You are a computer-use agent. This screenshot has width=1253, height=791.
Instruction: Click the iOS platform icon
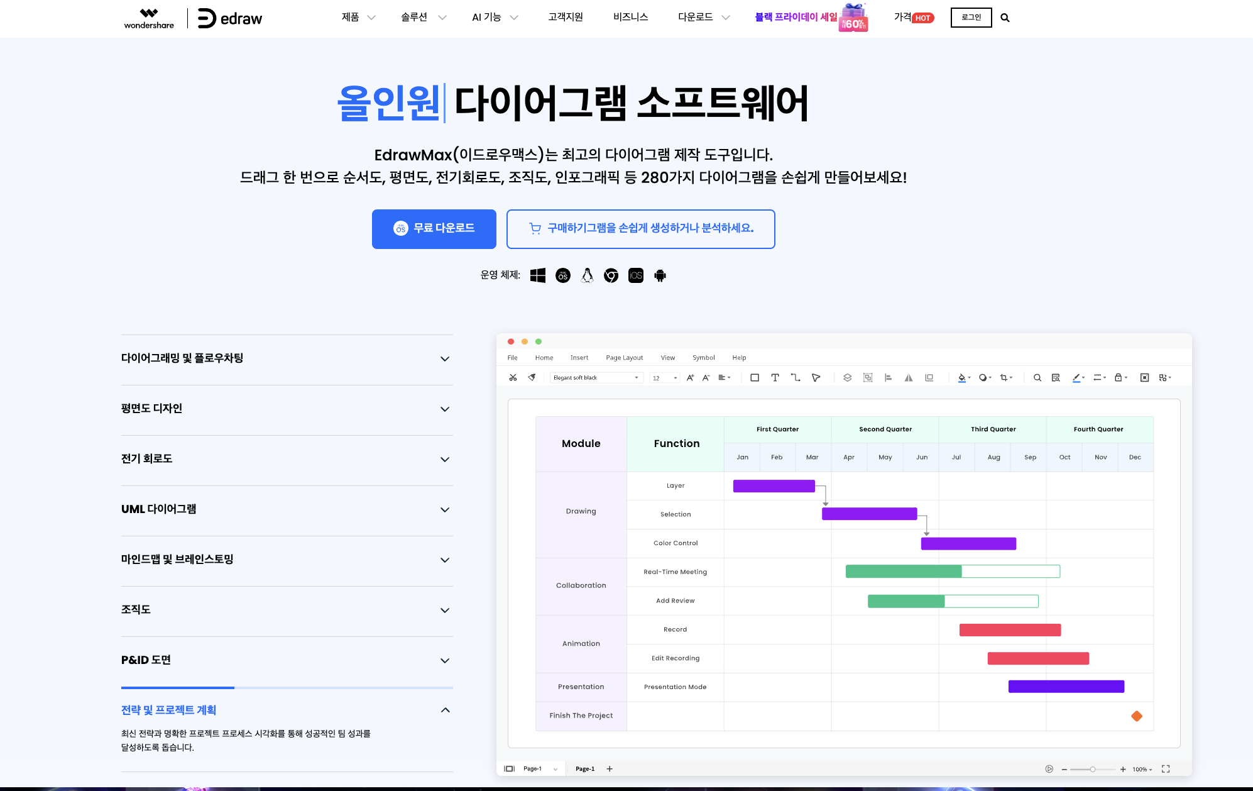click(636, 275)
